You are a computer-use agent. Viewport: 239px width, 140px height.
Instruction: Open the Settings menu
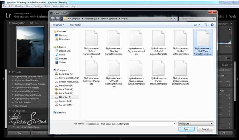click(x=38, y=6)
